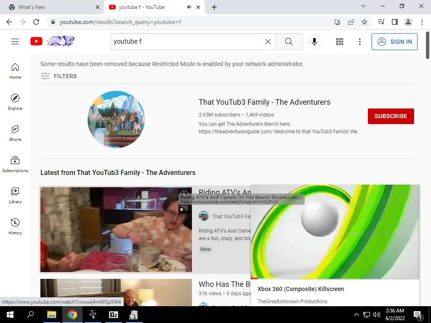Click the page vertical scrollbar
This screenshot has height=323, width=431.
coord(428,45)
